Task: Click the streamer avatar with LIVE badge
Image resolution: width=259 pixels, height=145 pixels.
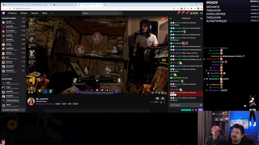Action: pos(31,101)
